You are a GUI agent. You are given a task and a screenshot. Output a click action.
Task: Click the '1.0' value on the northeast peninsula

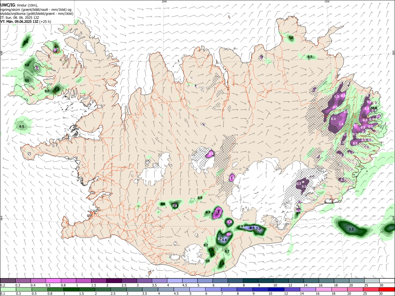[291, 38]
